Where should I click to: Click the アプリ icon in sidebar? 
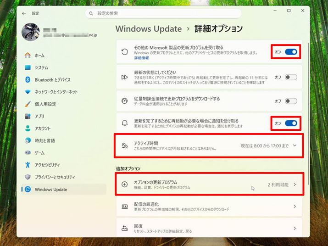[x=28, y=116]
